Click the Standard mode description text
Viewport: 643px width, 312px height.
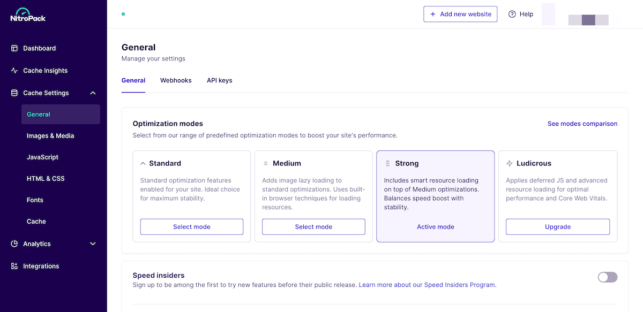pyautogui.click(x=190, y=189)
